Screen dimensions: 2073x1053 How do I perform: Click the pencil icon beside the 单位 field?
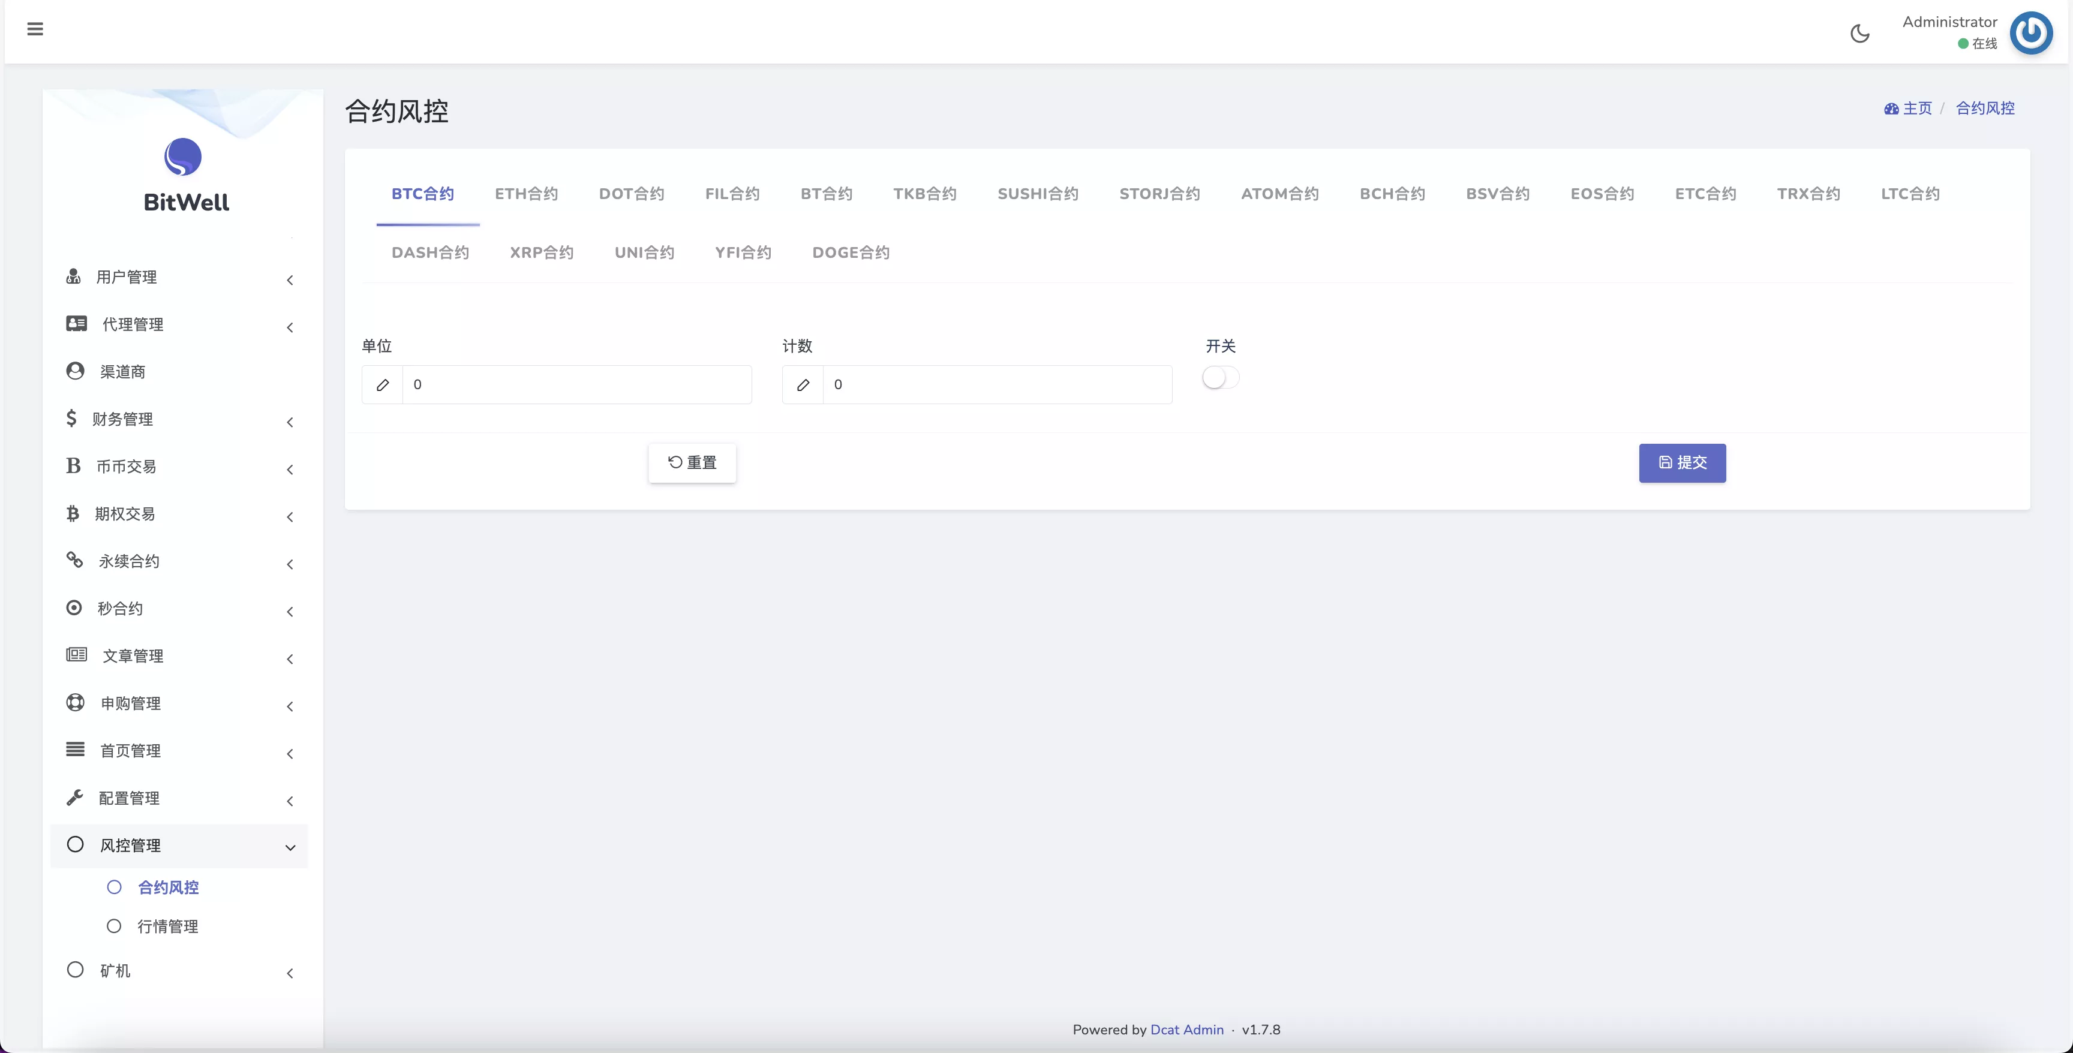tap(383, 384)
